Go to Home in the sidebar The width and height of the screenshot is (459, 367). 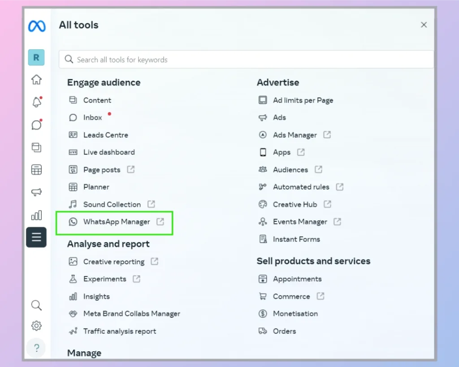click(36, 80)
